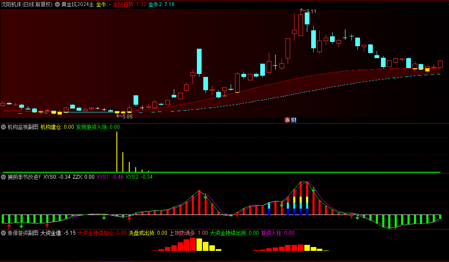Click the 捕捞季节改进F panel name
The height and width of the screenshot is (262, 449).
pyautogui.click(x=24, y=177)
